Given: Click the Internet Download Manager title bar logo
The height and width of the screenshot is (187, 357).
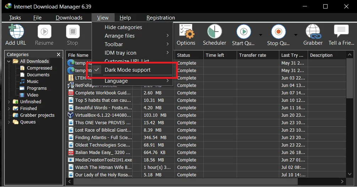Looking at the screenshot, I should (8, 6).
